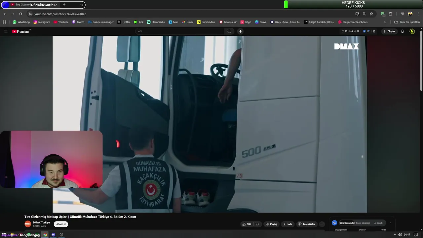Open the Kürşat Karakılıç TikTok bookmark
Viewport: 423px width, 238px height.
pyautogui.click(x=319, y=22)
